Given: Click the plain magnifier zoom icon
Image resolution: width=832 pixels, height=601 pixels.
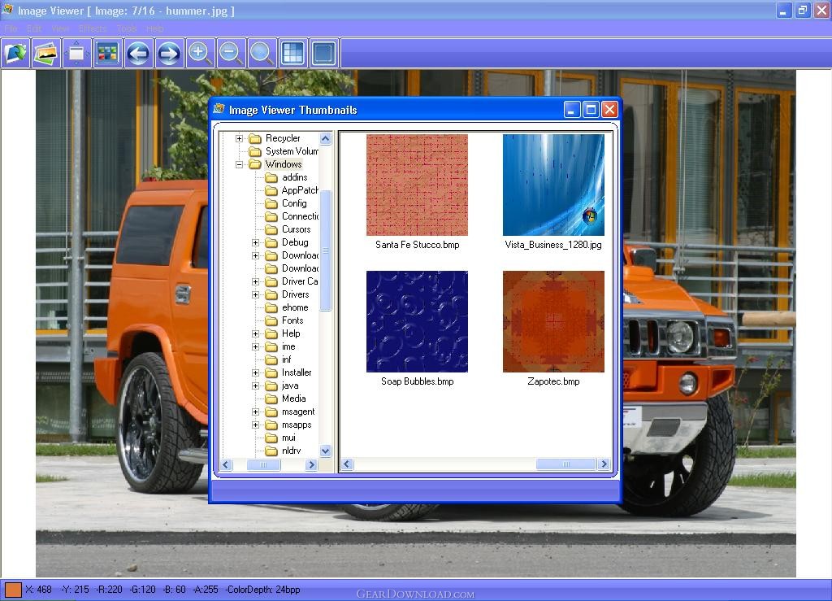Looking at the screenshot, I should coord(262,53).
